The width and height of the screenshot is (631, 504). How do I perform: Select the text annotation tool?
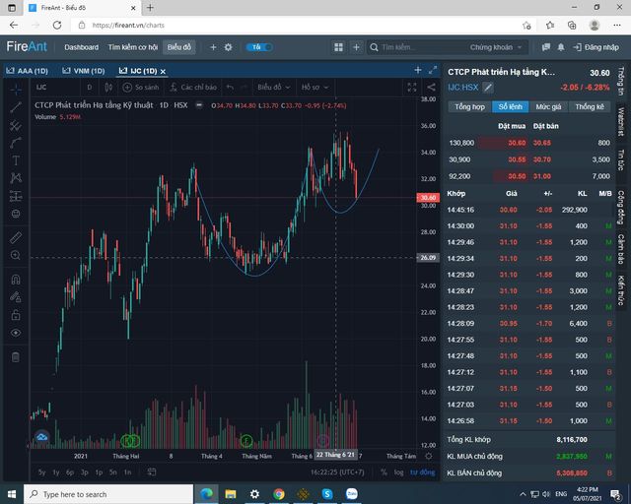click(x=16, y=160)
